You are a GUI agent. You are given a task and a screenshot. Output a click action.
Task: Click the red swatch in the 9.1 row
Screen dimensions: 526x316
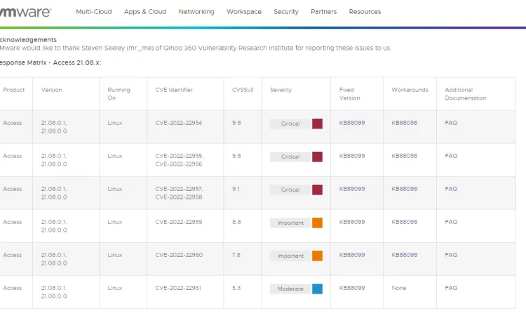pyautogui.click(x=317, y=190)
